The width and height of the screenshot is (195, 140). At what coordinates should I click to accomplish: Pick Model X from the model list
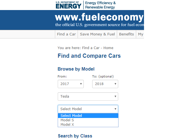point(68,125)
